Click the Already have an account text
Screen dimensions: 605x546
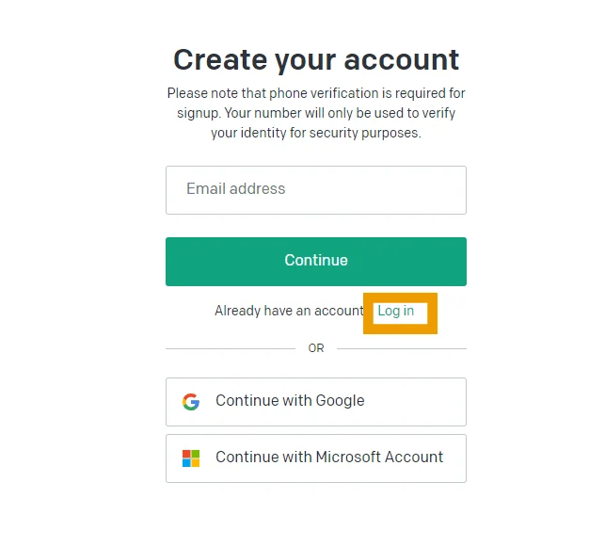289,312
